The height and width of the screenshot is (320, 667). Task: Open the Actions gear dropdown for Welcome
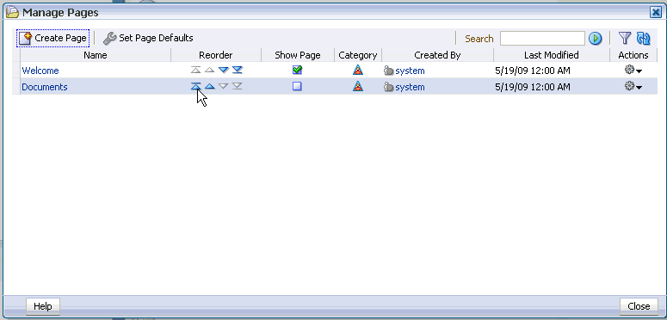[633, 71]
